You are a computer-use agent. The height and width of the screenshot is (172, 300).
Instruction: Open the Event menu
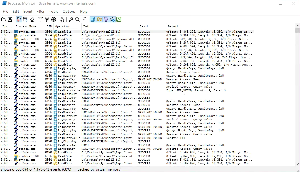28,12
